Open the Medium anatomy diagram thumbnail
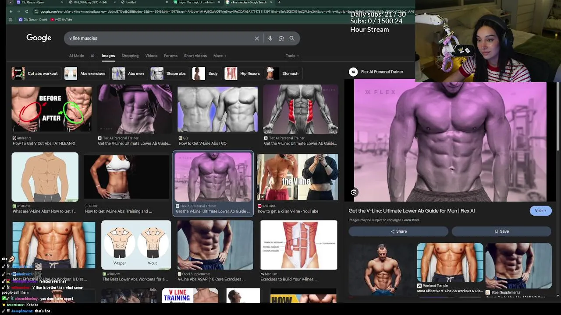Viewport: 561px width, 315px height. click(299, 245)
